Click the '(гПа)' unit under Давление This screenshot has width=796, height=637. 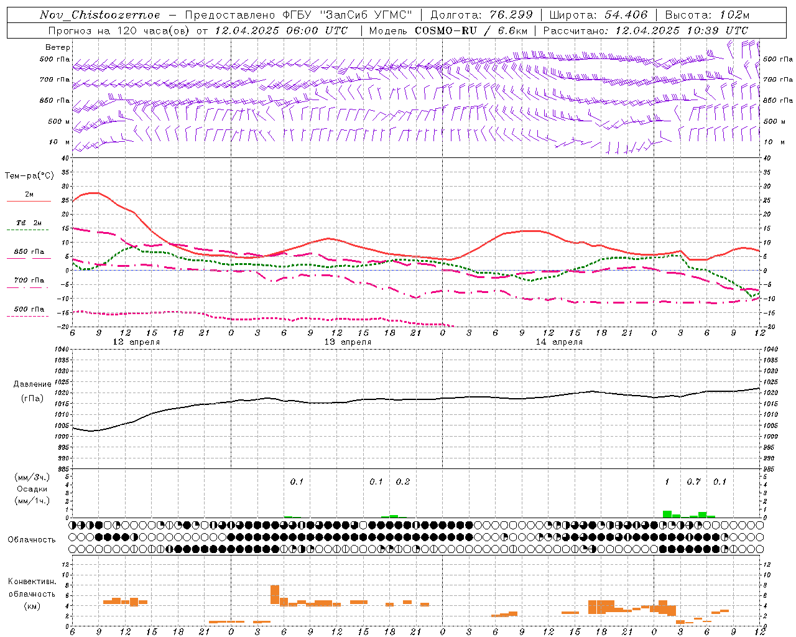click(x=32, y=398)
